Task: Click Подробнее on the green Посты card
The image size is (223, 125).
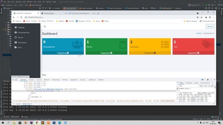Action: (x=106, y=53)
